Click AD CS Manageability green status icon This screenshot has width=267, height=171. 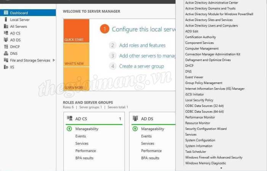[x=69, y=129]
